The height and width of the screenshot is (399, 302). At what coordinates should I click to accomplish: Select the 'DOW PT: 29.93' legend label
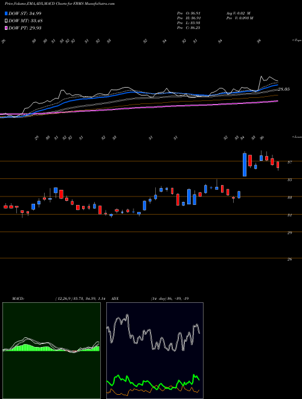click(x=25, y=28)
